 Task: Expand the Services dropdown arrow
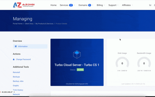(74, 5)
